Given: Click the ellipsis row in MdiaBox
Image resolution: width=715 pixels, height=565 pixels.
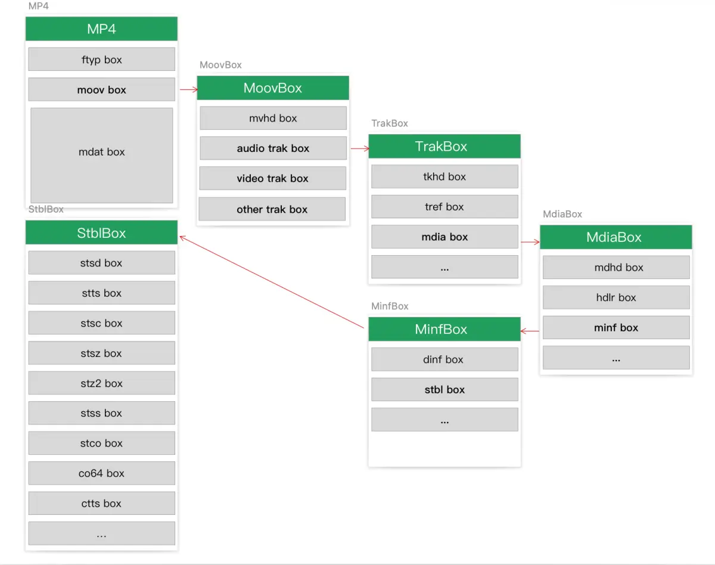Looking at the screenshot, I should point(616,358).
